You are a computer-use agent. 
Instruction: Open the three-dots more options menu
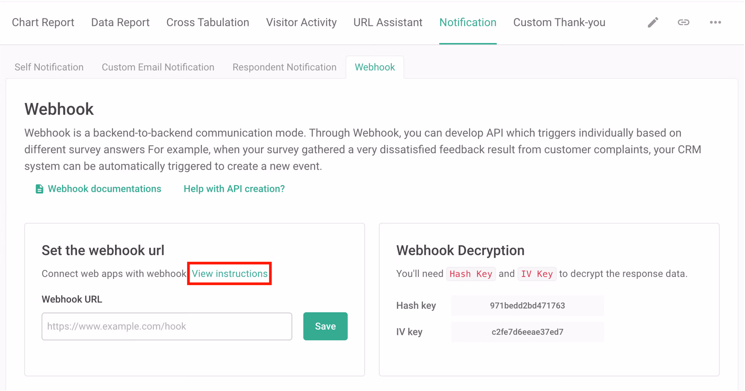click(x=715, y=22)
